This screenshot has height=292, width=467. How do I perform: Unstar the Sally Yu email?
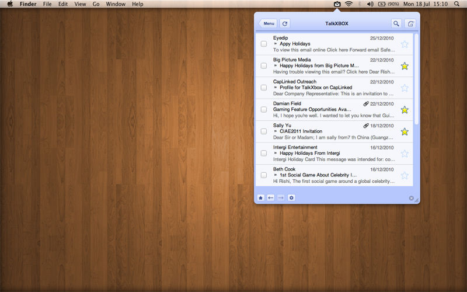[405, 132]
